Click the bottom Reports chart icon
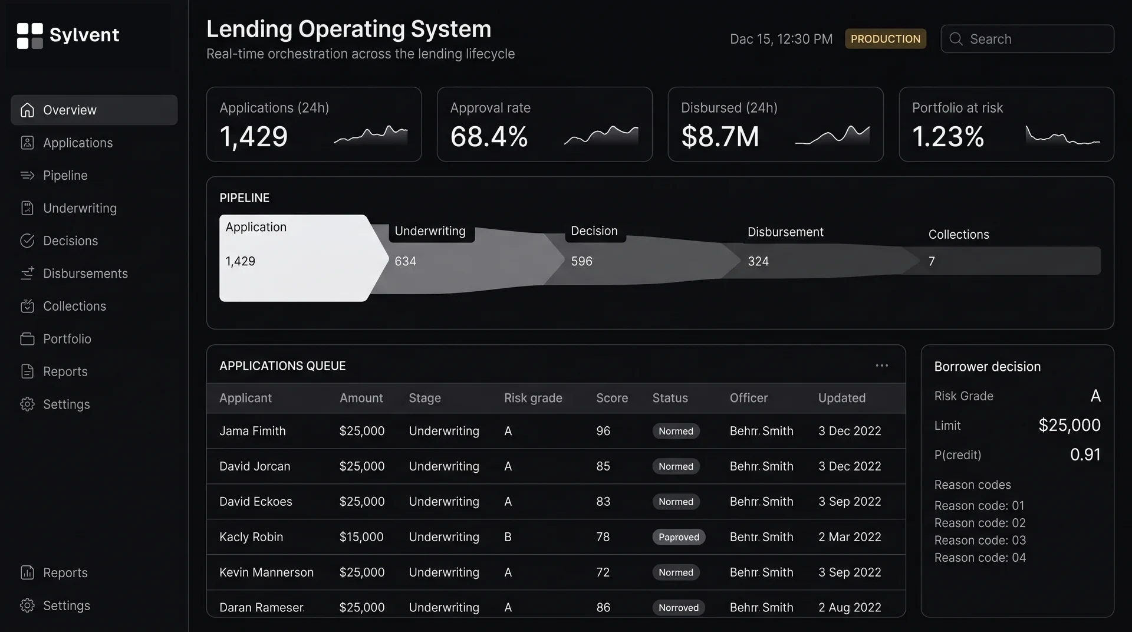 point(27,572)
